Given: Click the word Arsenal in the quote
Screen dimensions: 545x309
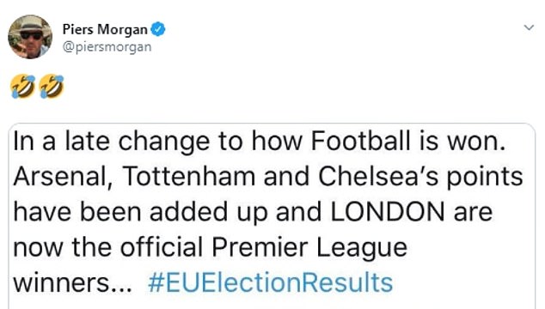Looking at the screenshot, I should click(x=61, y=177).
